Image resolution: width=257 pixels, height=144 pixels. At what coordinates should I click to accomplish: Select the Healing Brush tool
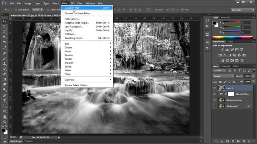(4, 53)
